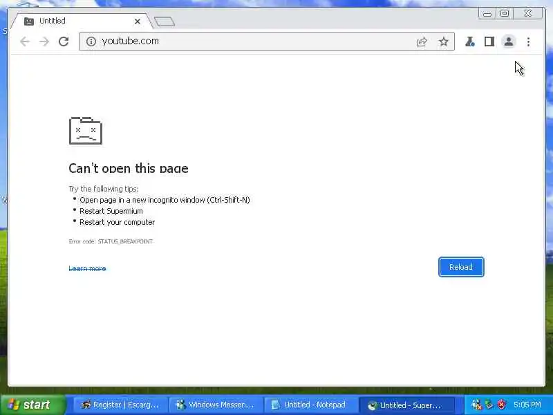The image size is (553, 415).
Task: Switch to Register | Escargot taskbar item
Action: pyautogui.click(x=120, y=405)
